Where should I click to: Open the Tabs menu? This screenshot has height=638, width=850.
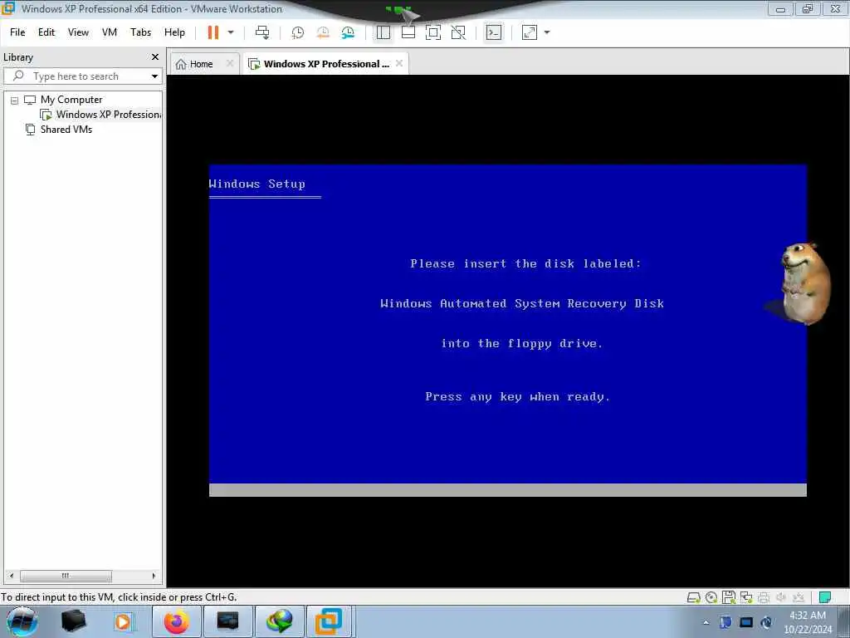click(x=140, y=32)
